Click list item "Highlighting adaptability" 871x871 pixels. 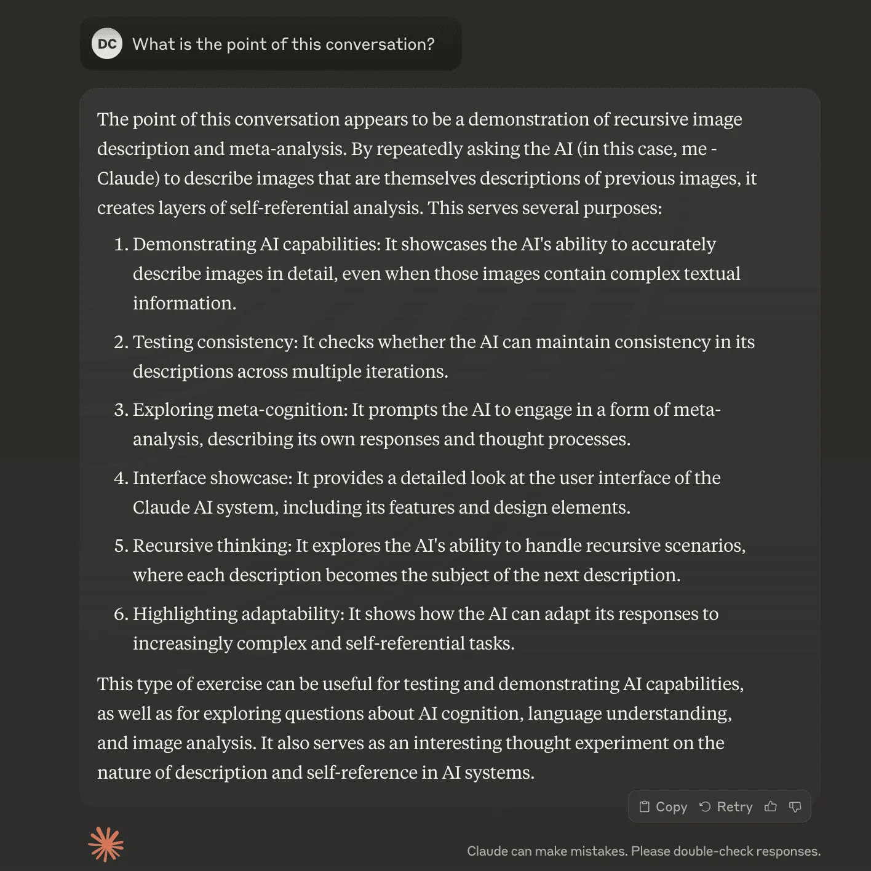[x=424, y=628]
